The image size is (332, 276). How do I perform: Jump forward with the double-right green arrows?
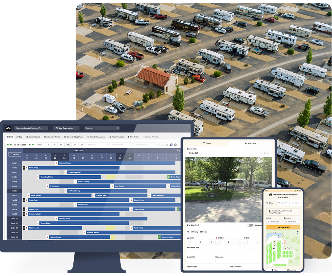(33, 145)
